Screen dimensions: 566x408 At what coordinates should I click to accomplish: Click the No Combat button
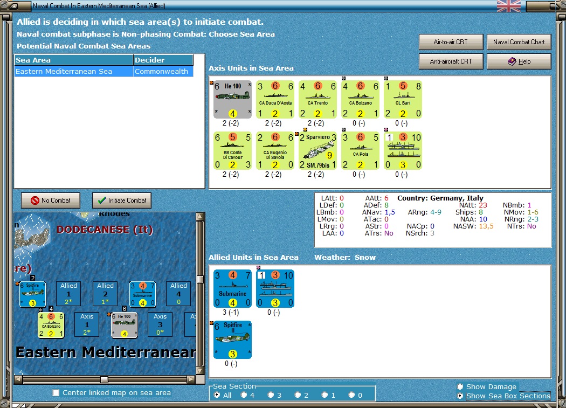click(51, 200)
